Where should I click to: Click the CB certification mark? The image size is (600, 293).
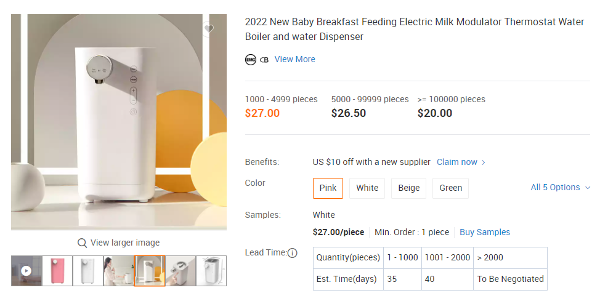(264, 60)
